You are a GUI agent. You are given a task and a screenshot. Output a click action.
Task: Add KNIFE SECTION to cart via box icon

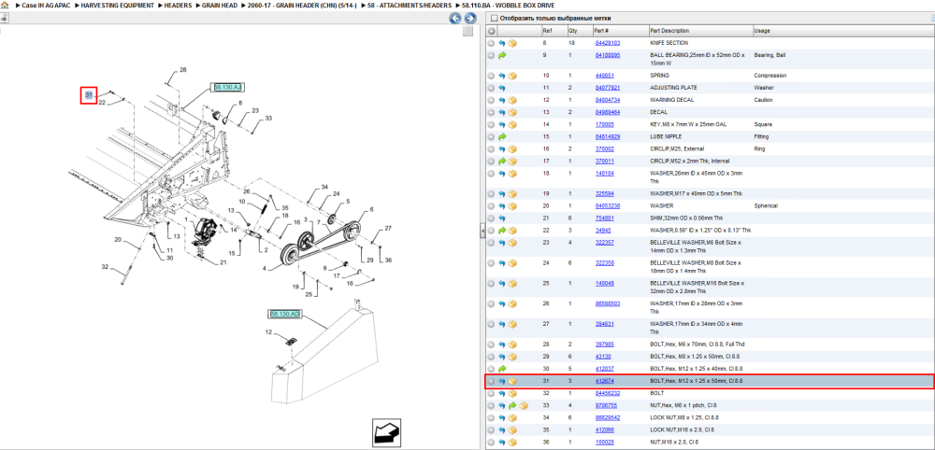pyautogui.click(x=512, y=44)
